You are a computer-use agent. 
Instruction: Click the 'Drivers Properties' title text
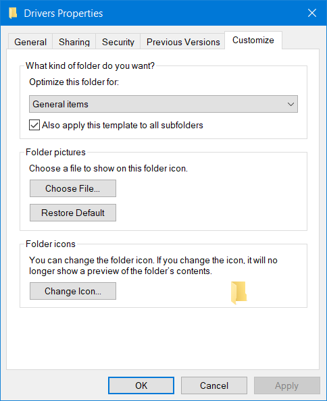pyautogui.click(x=64, y=14)
